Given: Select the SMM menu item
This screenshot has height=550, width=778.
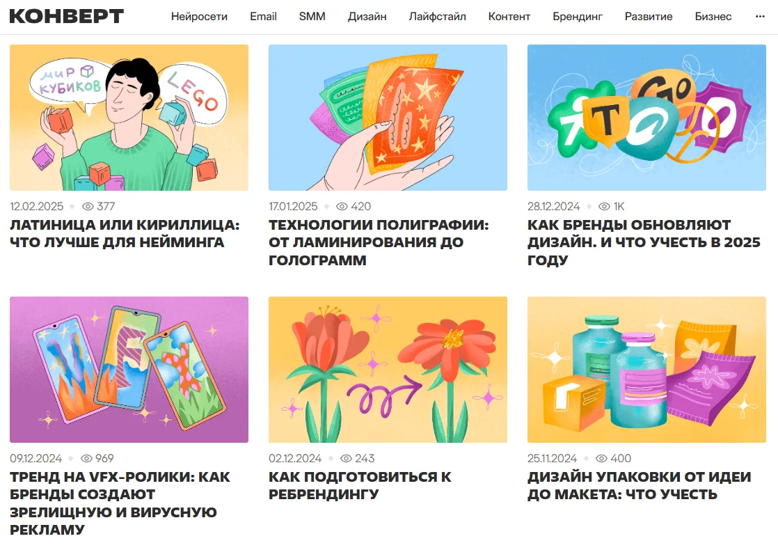Looking at the screenshot, I should 312,17.
